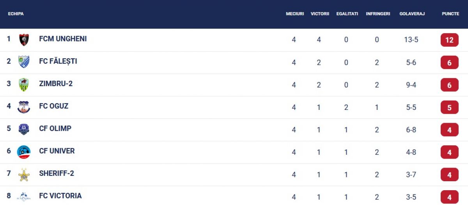
Task: Click the ECHIPA column header
Action: (16, 14)
